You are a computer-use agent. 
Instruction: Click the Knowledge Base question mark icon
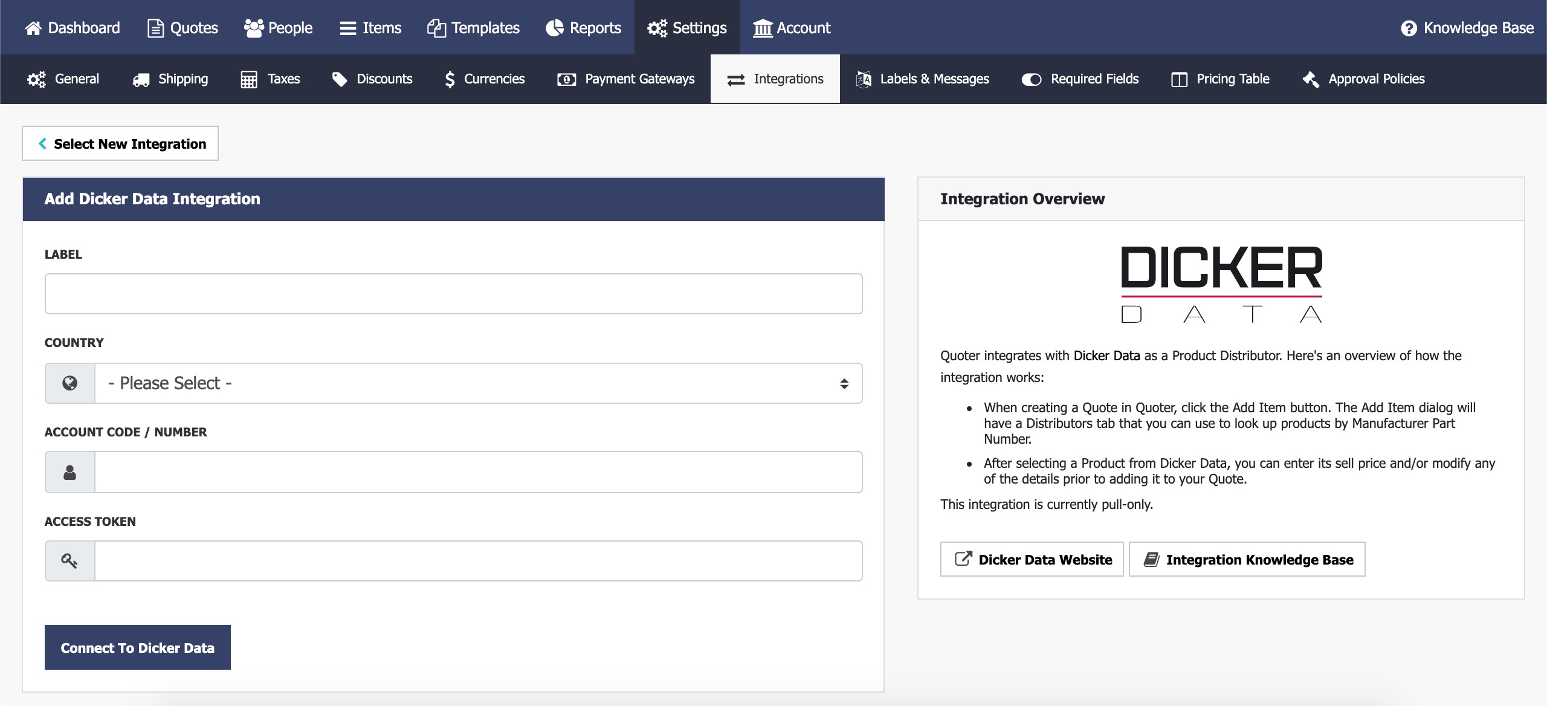1409,28
